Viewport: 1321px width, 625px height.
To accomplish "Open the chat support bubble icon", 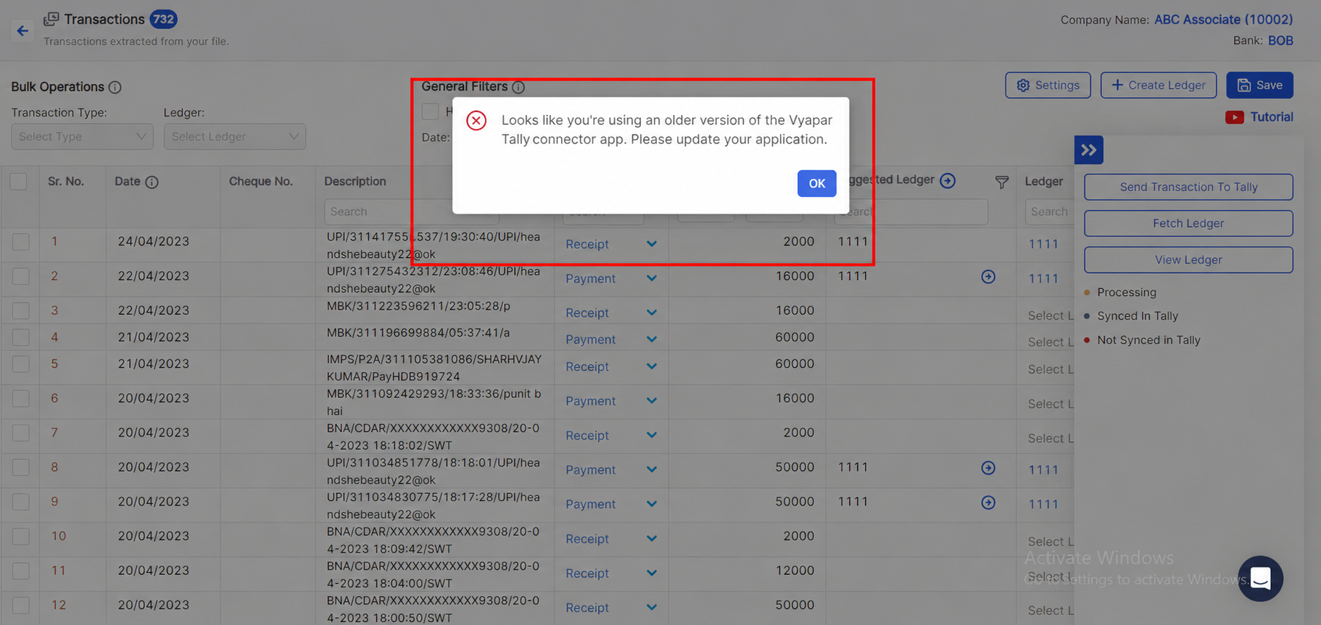I will (1260, 578).
